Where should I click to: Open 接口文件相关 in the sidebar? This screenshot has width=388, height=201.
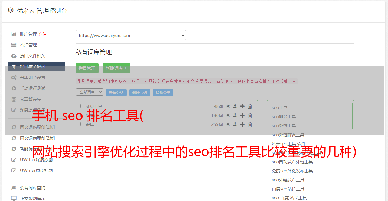[x=33, y=56]
